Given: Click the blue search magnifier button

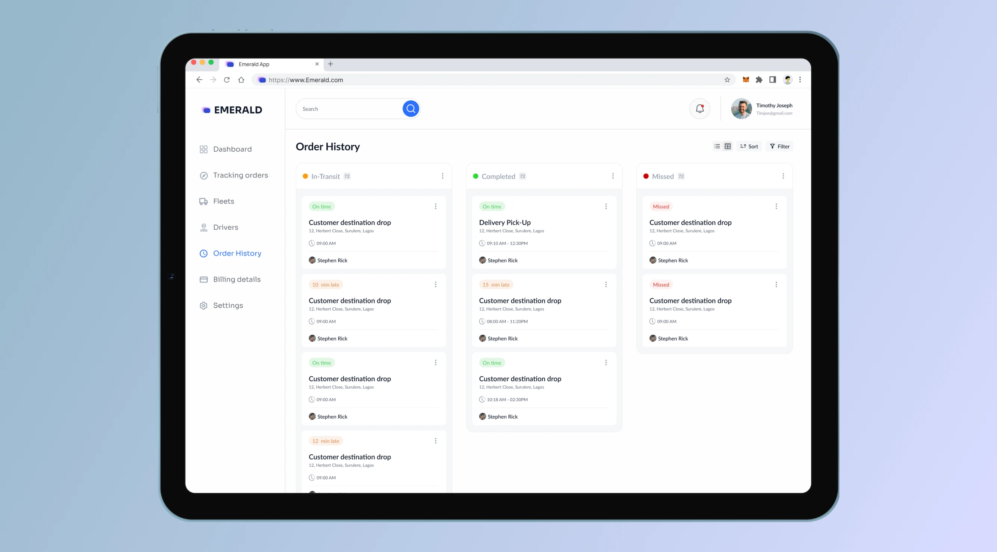Looking at the screenshot, I should click(x=411, y=109).
